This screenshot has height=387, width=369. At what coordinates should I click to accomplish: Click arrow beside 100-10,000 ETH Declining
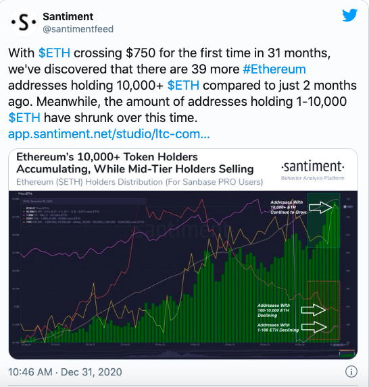[314, 309]
